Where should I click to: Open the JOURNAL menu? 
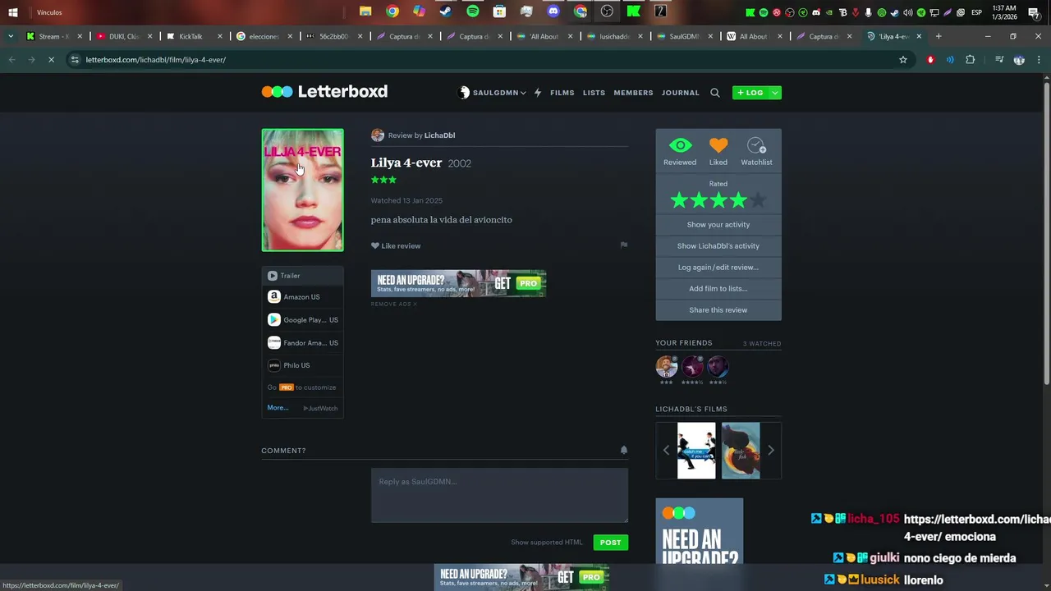681,93
